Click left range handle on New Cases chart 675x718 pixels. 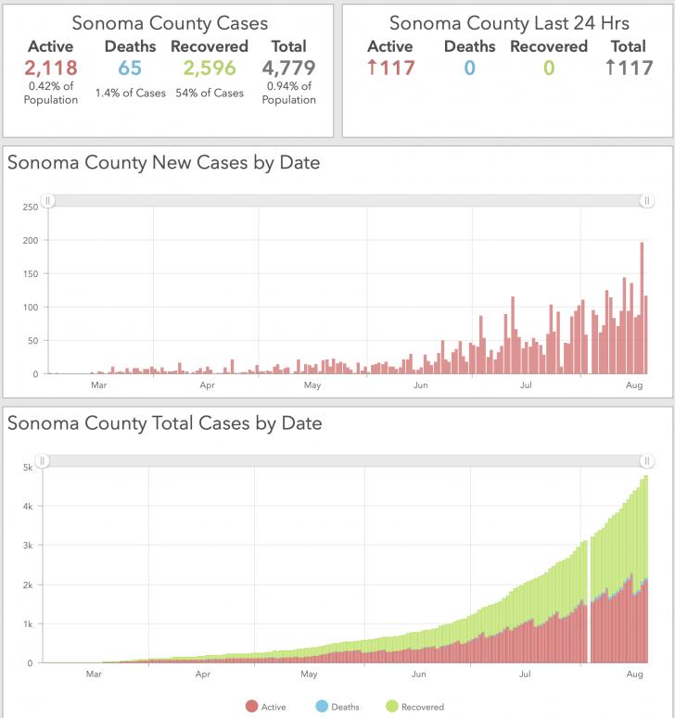coord(47,200)
